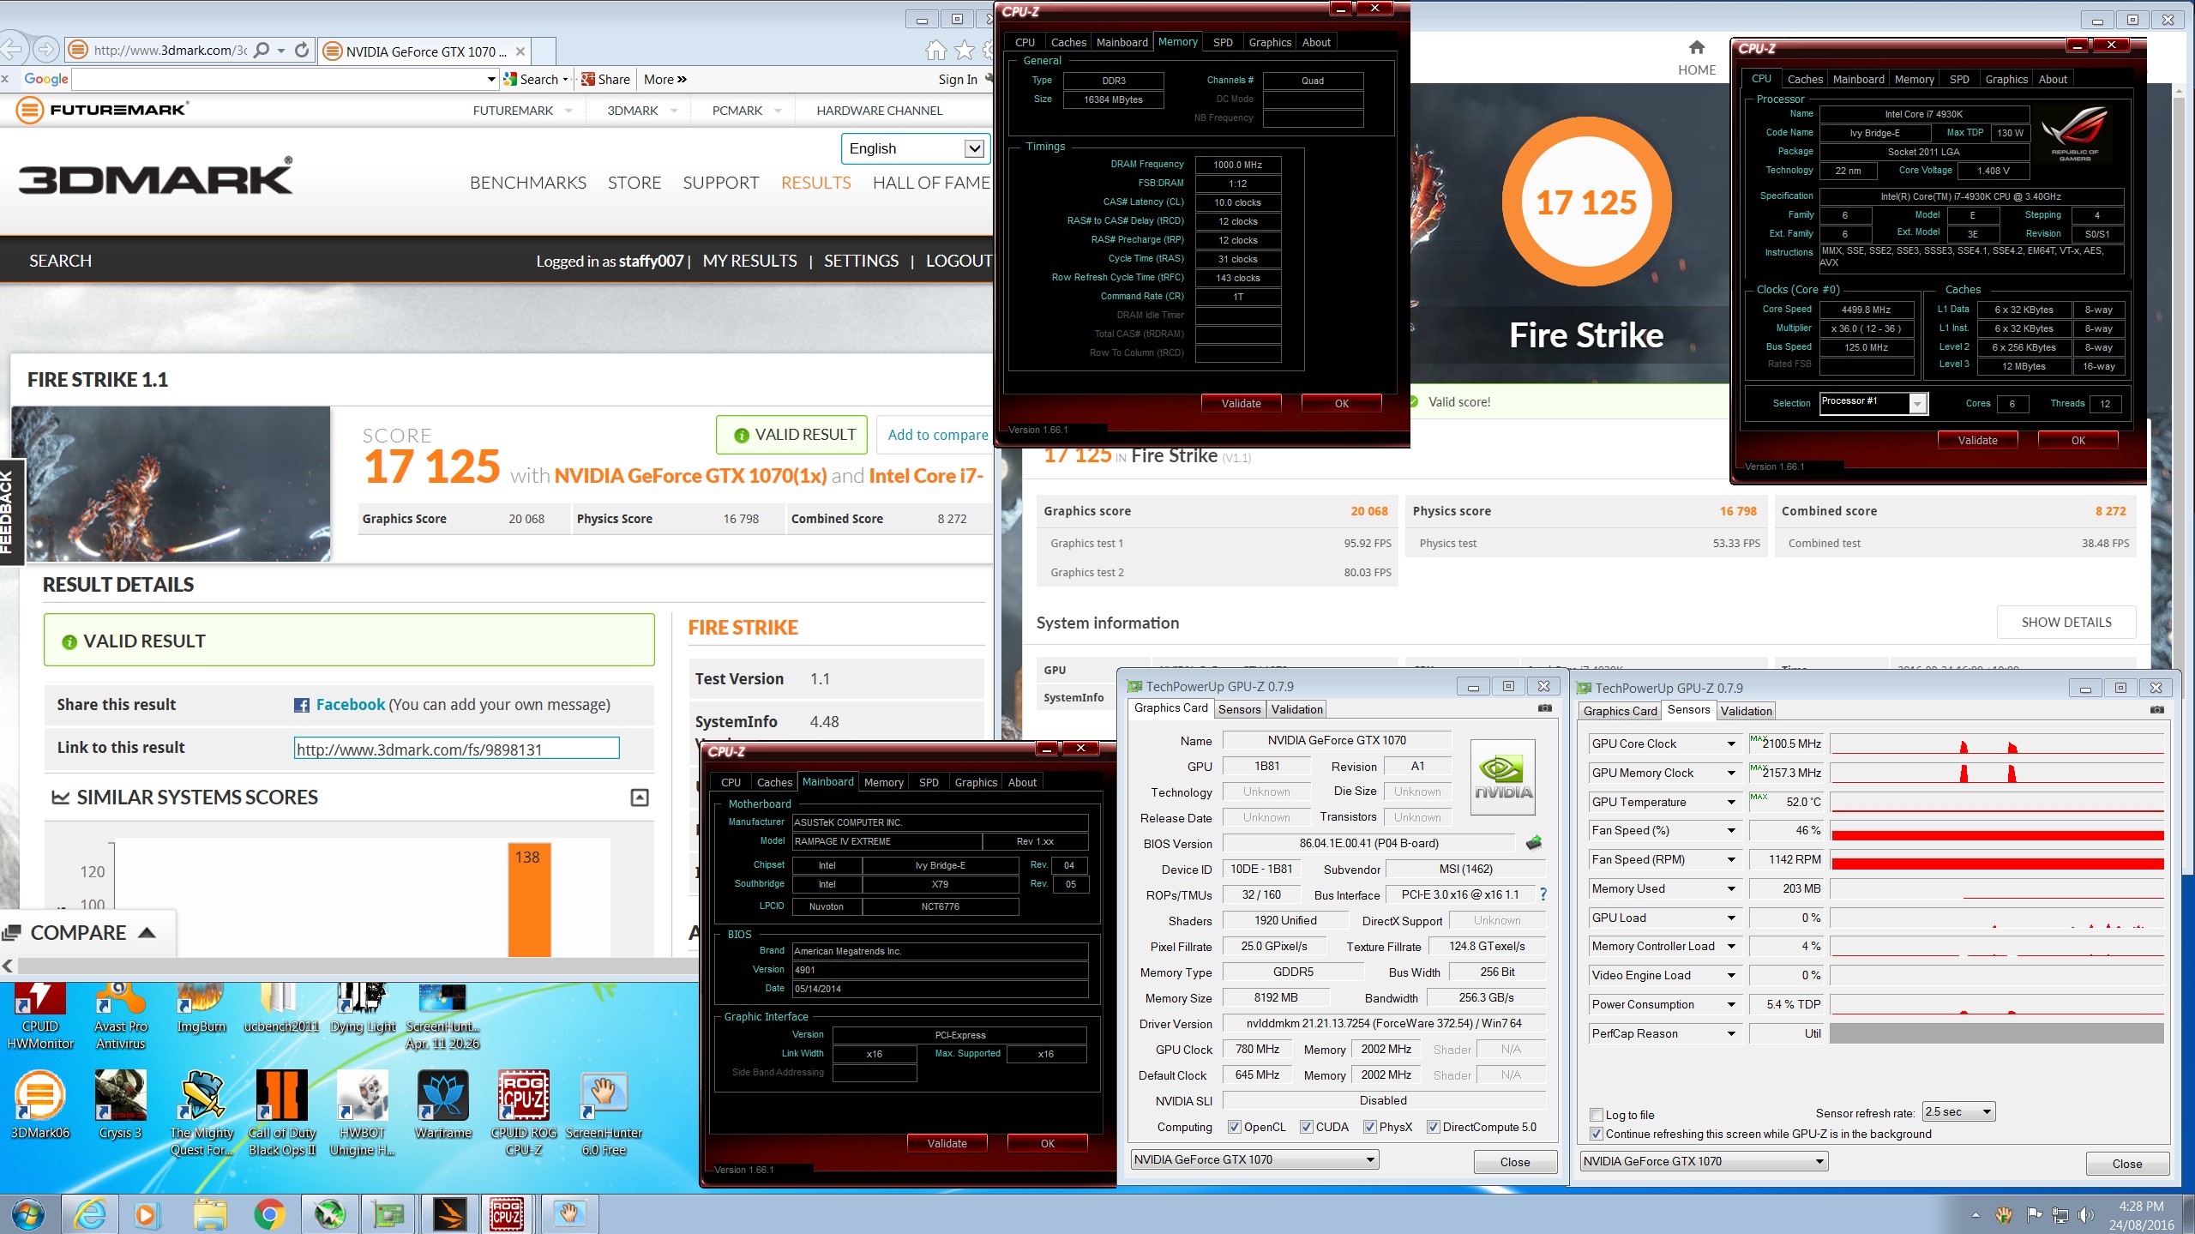Click Fan Speed (%) red graph bar

(1997, 834)
